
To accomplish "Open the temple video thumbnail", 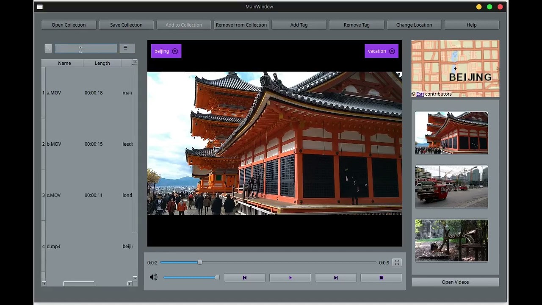I will 451,133.
